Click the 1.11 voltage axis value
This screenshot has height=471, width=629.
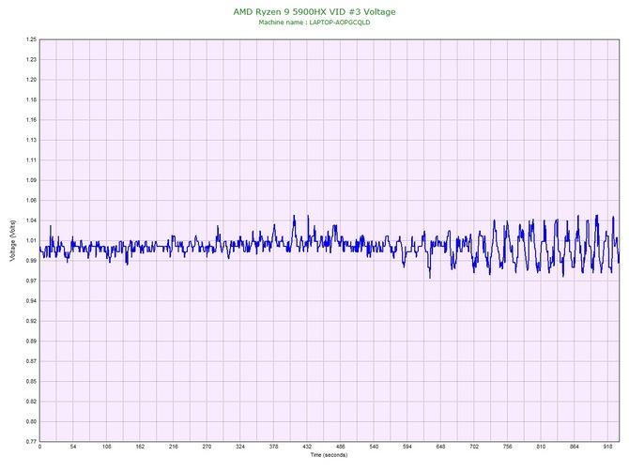pyautogui.click(x=31, y=160)
